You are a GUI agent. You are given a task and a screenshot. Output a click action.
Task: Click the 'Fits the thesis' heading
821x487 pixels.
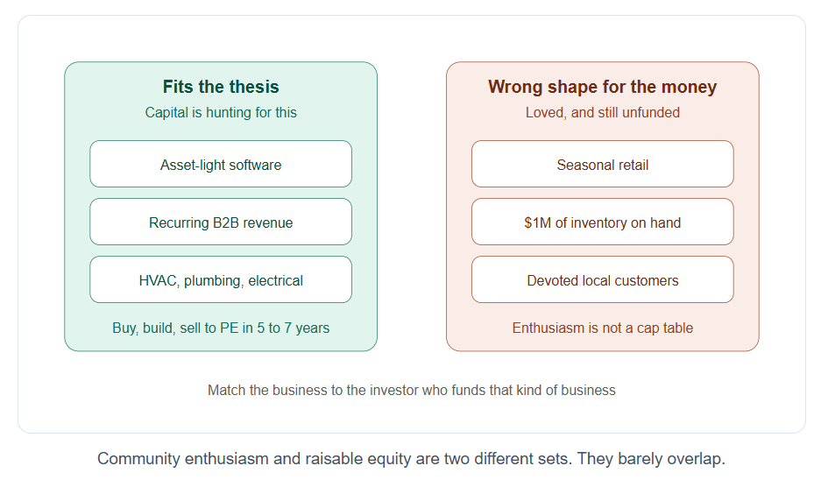pos(221,87)
